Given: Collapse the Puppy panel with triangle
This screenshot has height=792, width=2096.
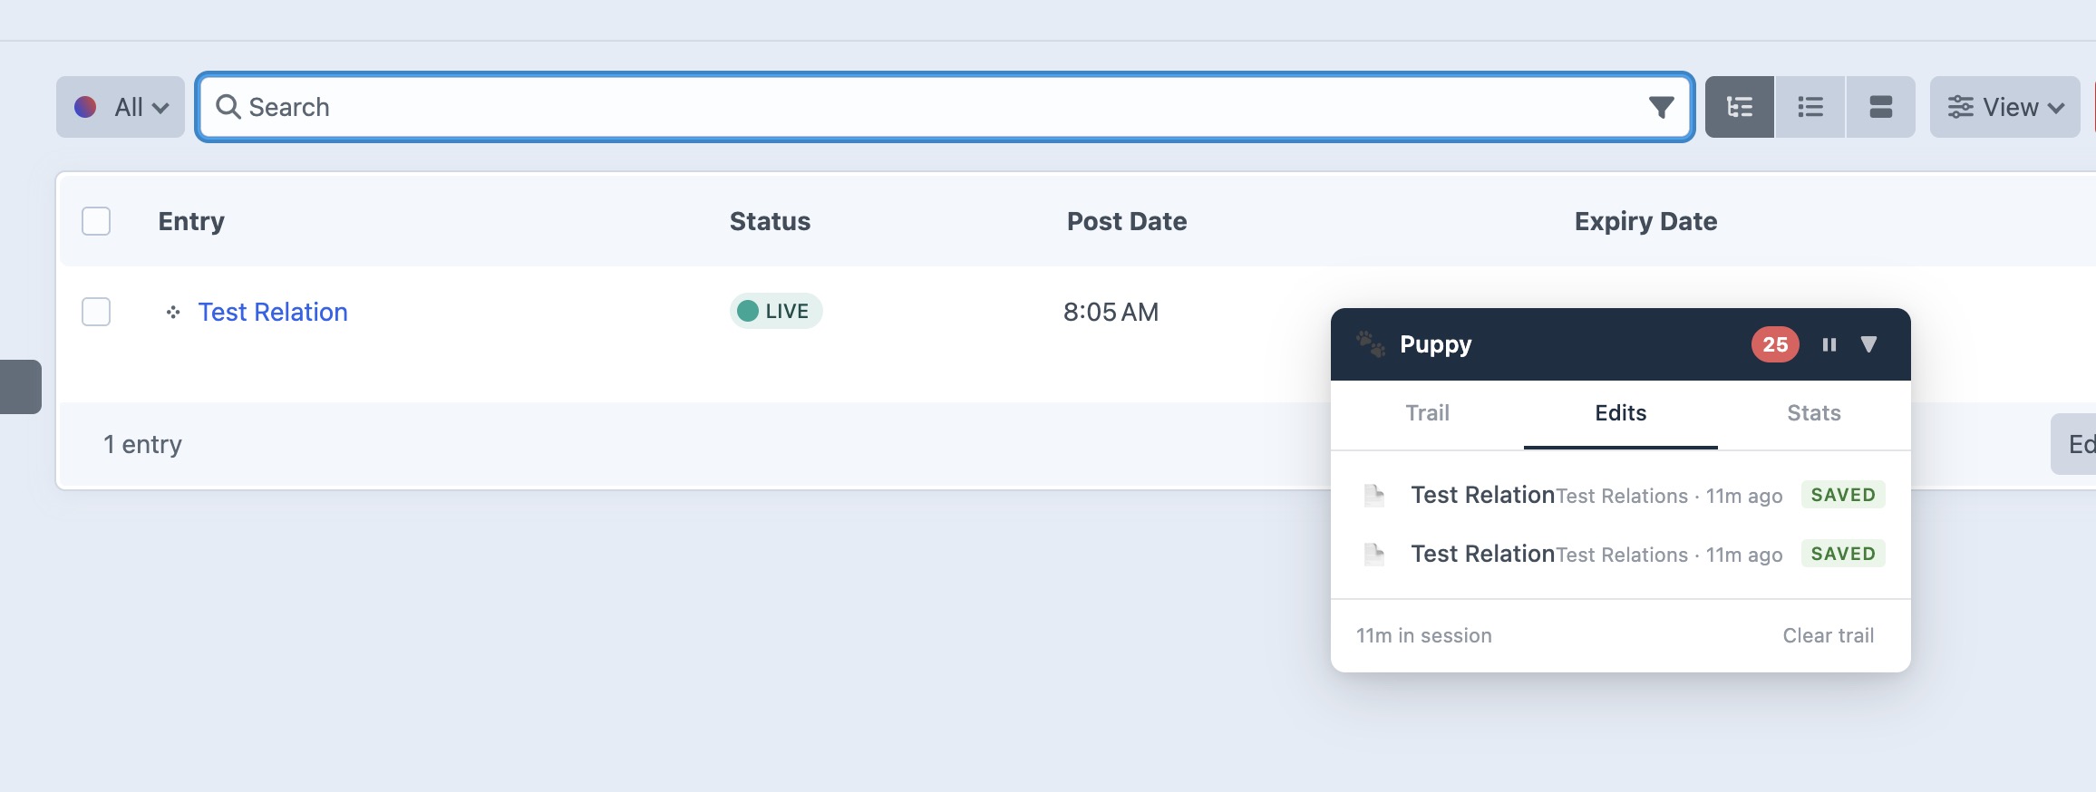Looking at the screenshot, I should [1868, 344].
